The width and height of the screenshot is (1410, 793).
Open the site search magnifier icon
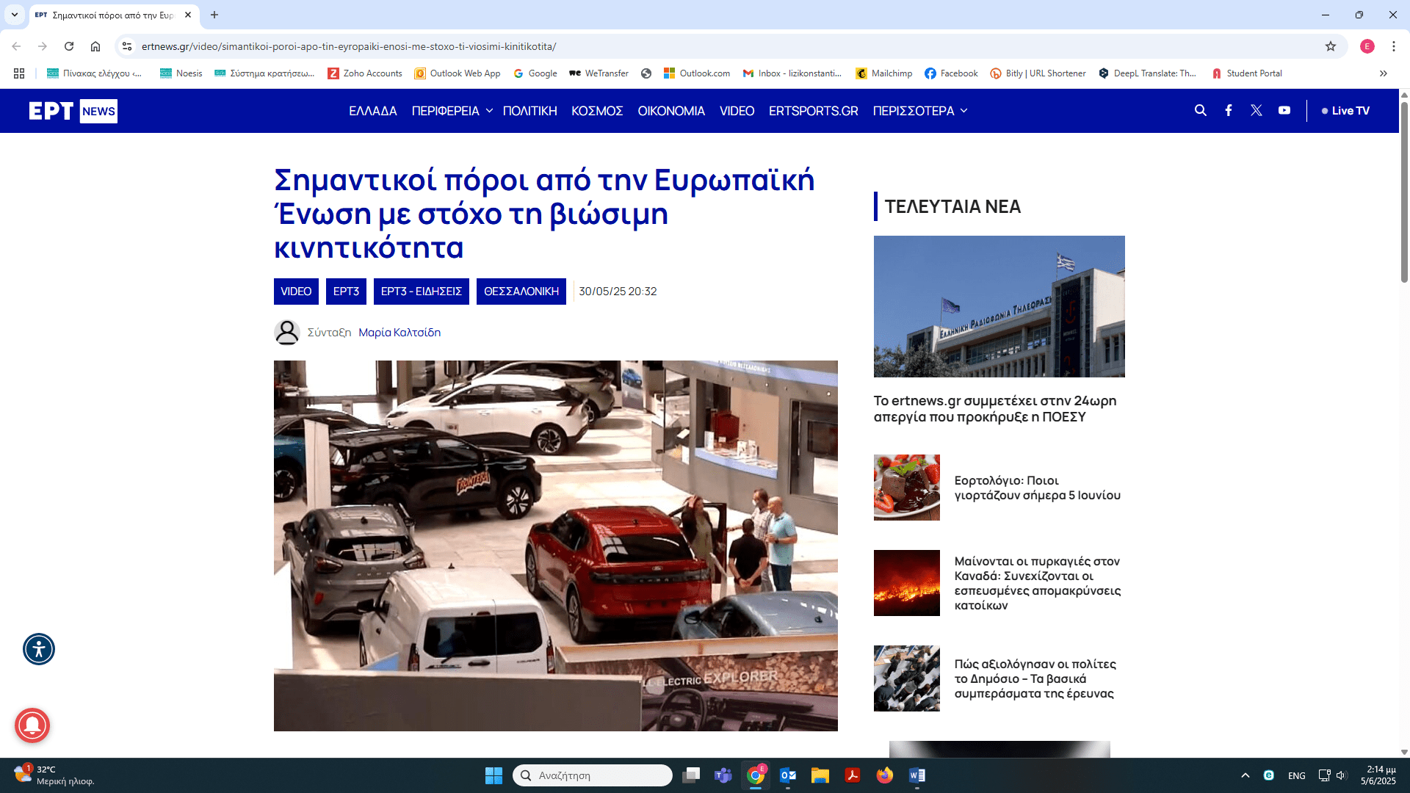(x=1201, y=110)
